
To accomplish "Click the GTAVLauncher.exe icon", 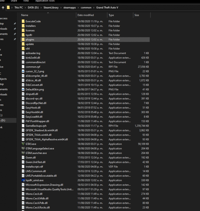I will (23, 153).
